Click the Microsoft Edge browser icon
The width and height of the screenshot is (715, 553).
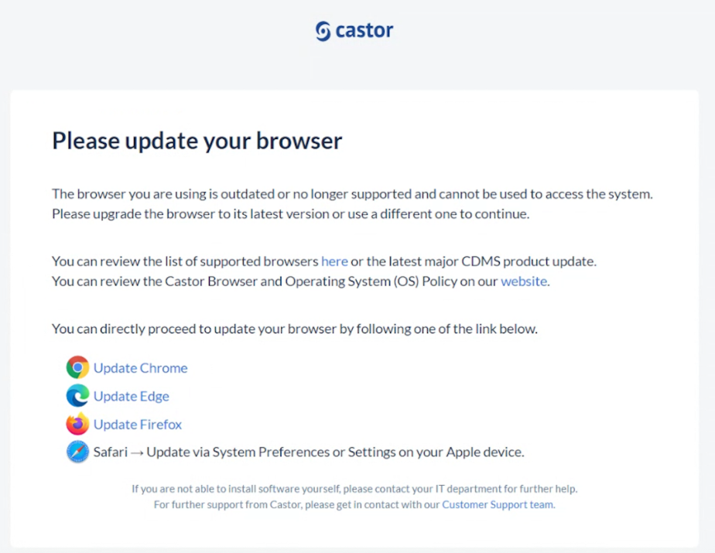[77, 396]
